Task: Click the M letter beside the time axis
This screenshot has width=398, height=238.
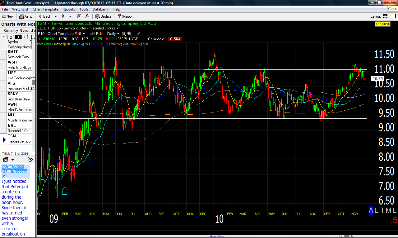Action: click(388, 210)
